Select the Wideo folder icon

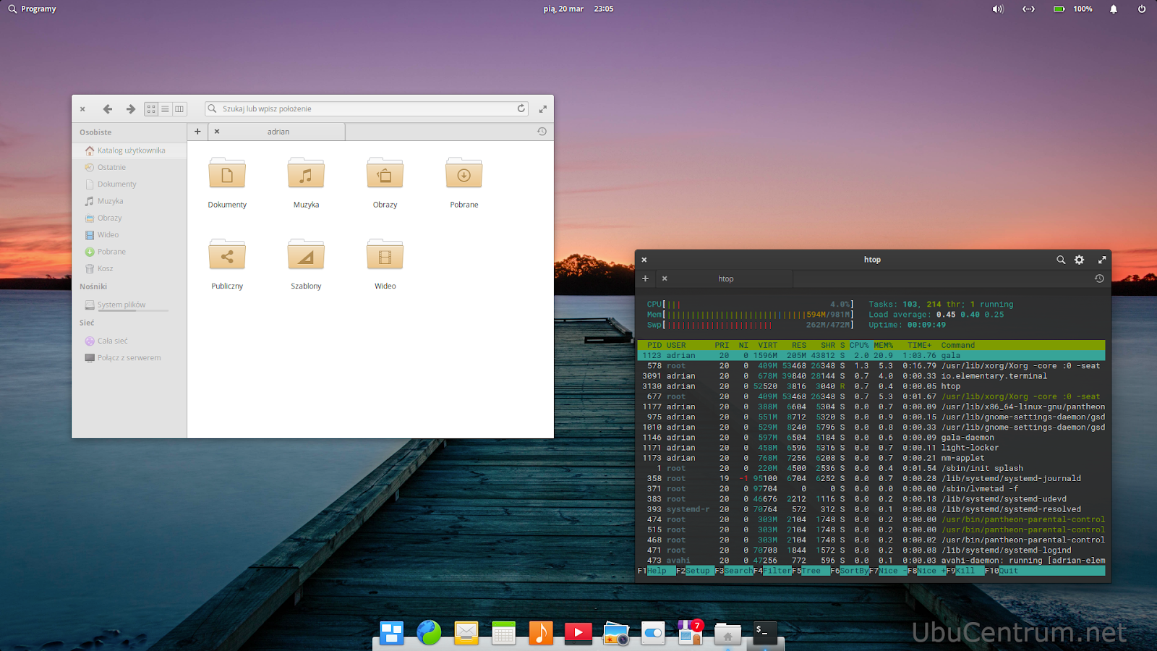[385, 255]
